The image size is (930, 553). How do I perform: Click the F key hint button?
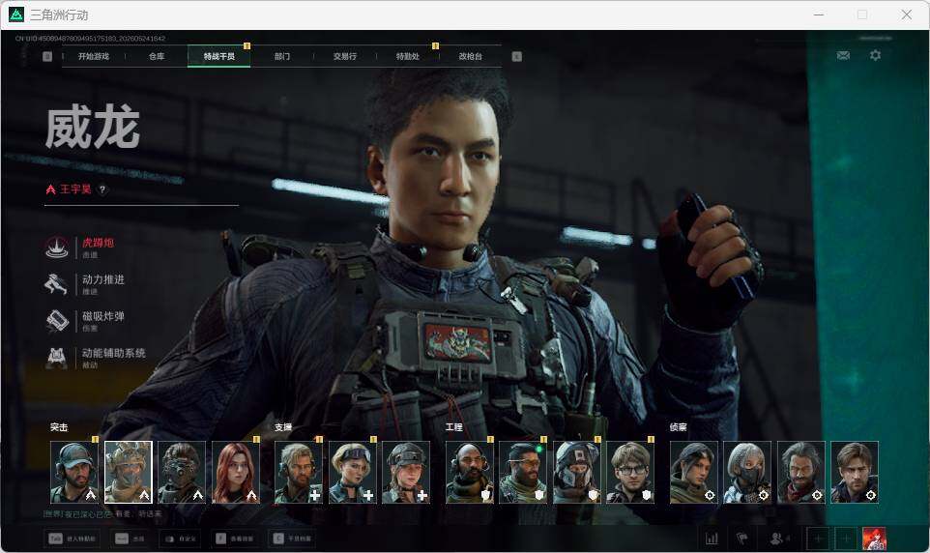click(234, 538)
